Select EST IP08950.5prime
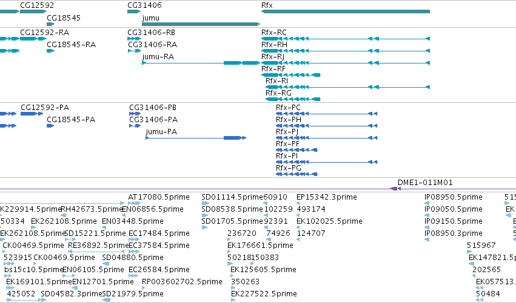The width and height of the screenshot is (516, 303). [x=453, y=197]
